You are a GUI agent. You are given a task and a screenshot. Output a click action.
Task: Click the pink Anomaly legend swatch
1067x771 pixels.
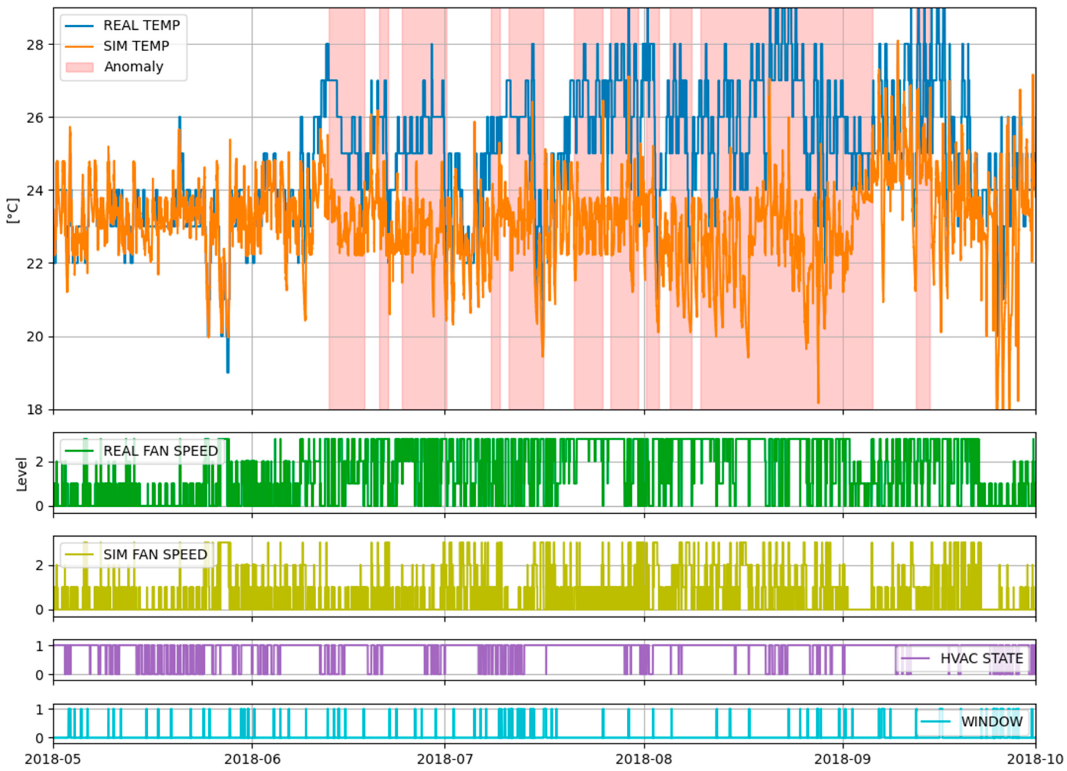(79, 67)
